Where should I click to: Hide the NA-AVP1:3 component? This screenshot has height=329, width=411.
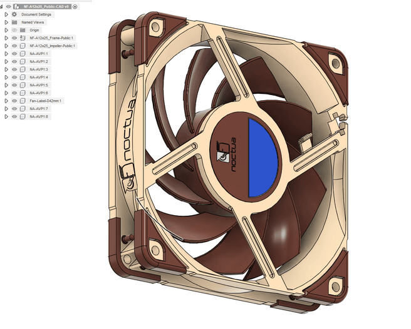(x=14, y=69)
